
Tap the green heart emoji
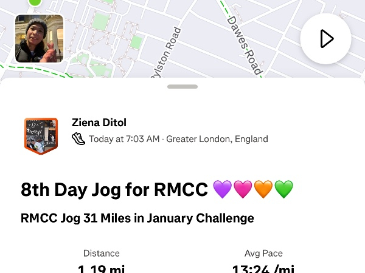283,189
